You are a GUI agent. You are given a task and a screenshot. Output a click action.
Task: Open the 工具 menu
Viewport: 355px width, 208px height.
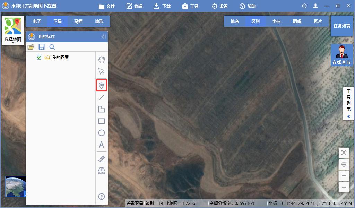190,6
